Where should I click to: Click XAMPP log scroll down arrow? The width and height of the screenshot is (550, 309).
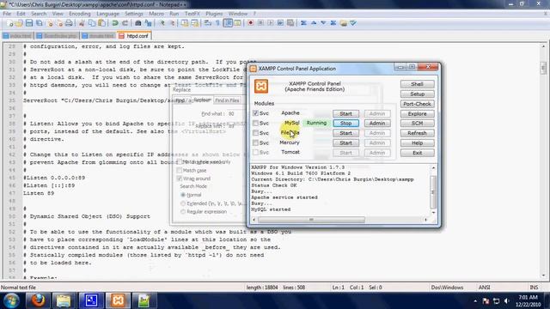point(433,212)
